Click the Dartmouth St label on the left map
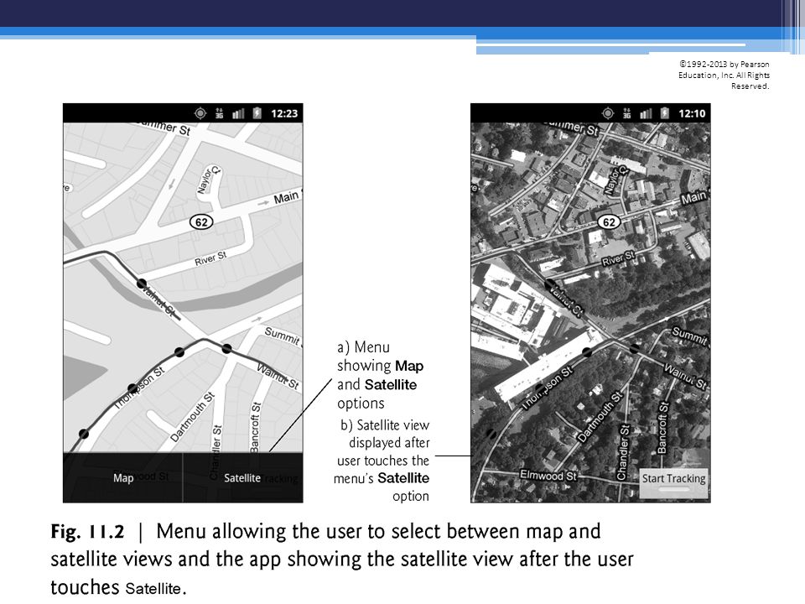 pyautogui.click(x=193, y=417)
